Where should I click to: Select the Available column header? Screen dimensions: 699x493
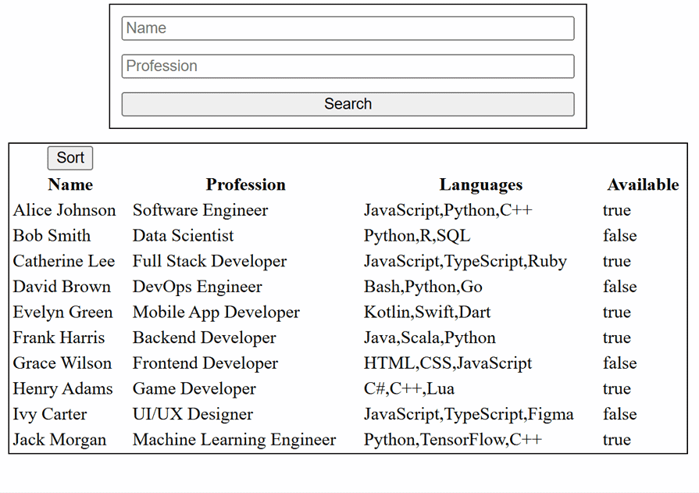643,184
